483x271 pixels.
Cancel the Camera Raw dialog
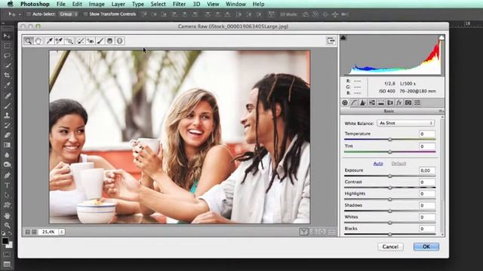(390, 247)
